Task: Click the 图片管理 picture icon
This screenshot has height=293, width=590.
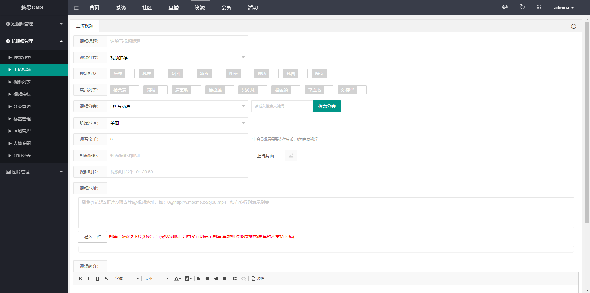Action: (8, 172)
